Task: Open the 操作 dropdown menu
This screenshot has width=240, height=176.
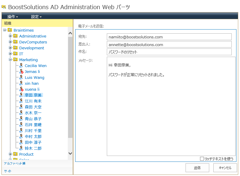Action: [x=12, y=17]
